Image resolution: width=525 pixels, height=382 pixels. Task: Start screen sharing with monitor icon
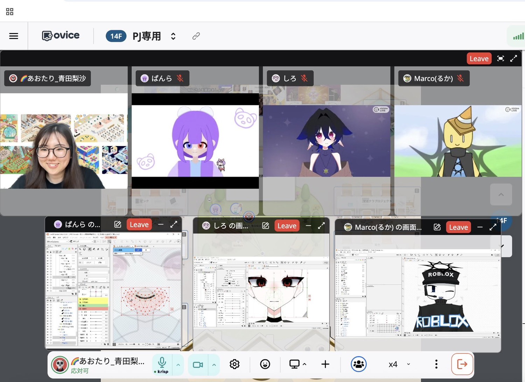click(294, 365)
